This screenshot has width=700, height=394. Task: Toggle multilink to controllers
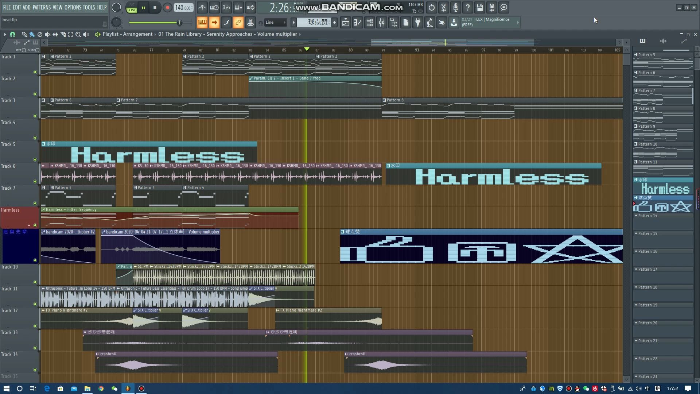(x=250, y=23)
